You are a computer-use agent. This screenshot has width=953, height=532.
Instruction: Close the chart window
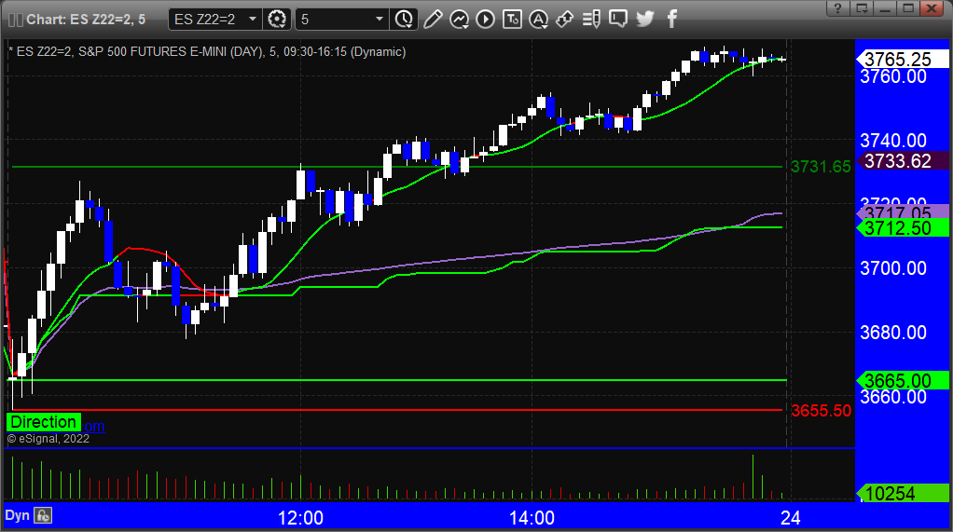932,8
